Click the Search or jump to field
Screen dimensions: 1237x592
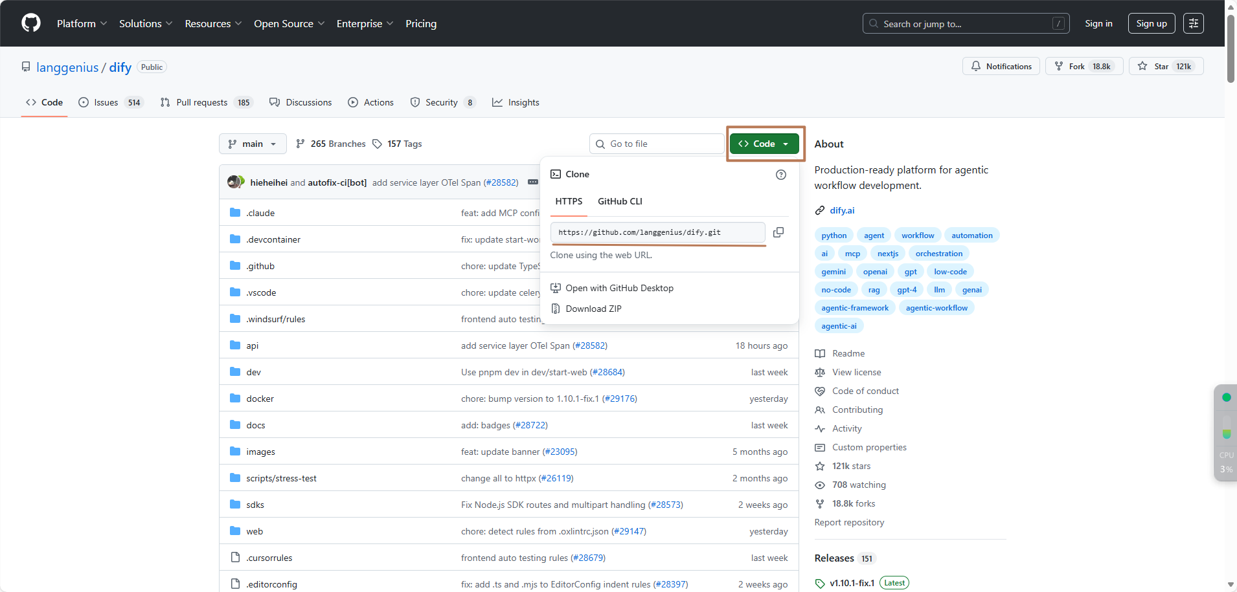[x=966, y=23]
